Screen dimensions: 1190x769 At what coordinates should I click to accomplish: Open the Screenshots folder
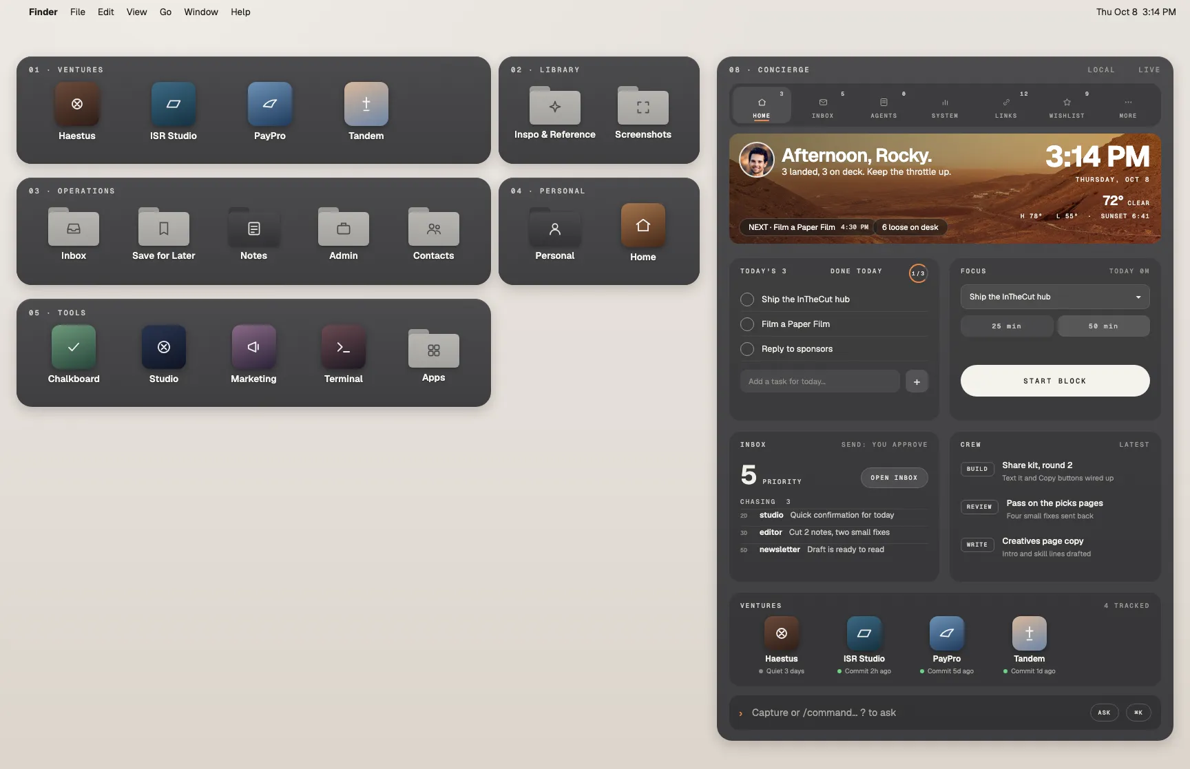click(643, 105)
